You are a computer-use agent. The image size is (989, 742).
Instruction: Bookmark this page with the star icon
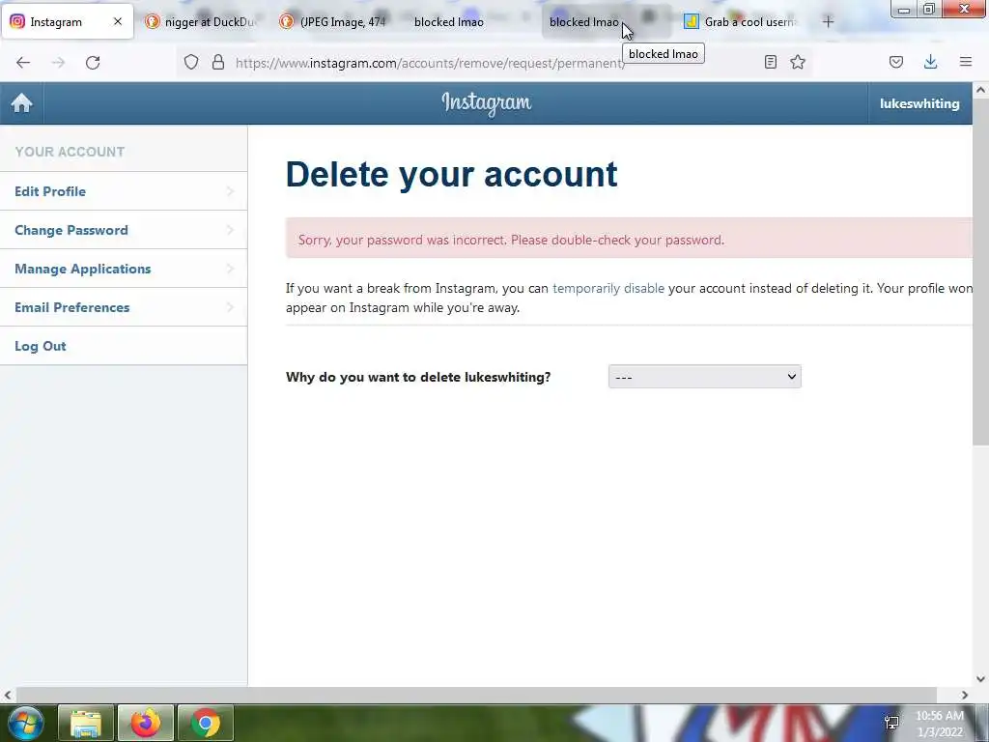[798, 62]
